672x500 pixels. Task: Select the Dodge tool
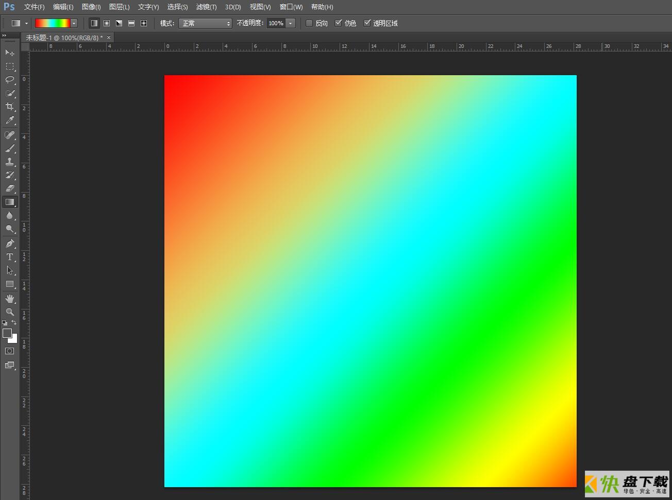pos(10,229)
